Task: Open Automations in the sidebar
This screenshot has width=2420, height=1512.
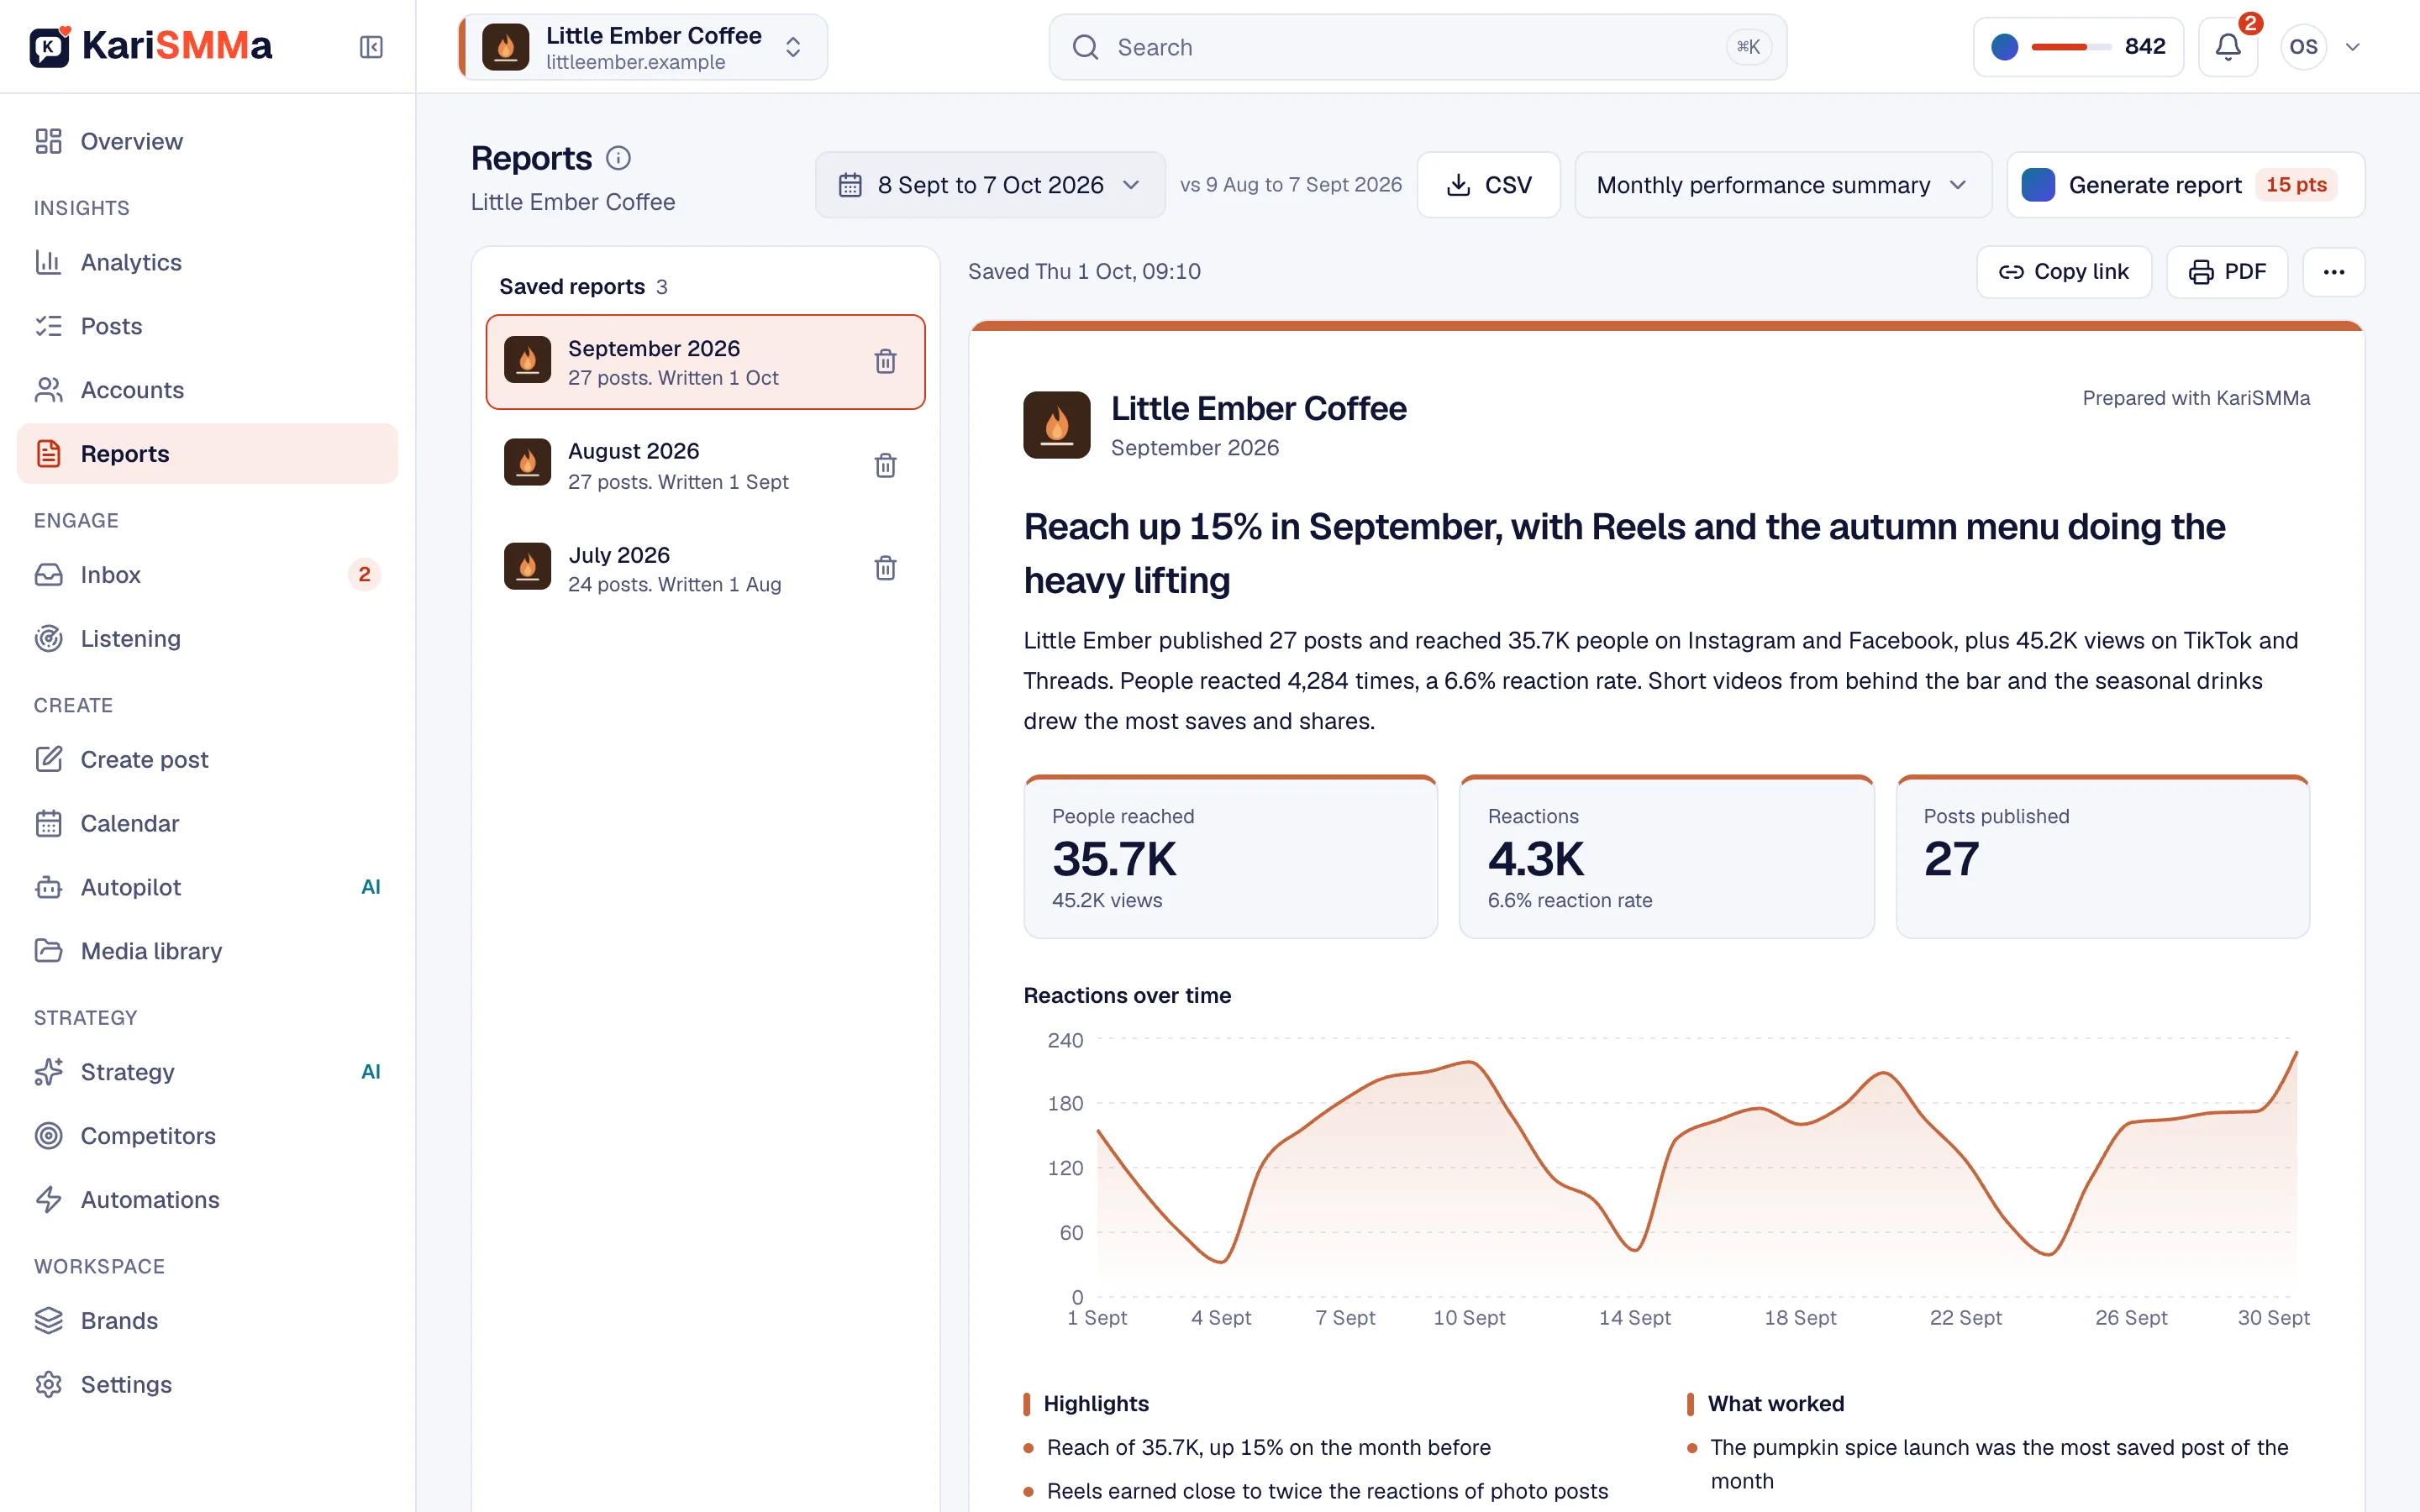Action: click(207, 1200)
